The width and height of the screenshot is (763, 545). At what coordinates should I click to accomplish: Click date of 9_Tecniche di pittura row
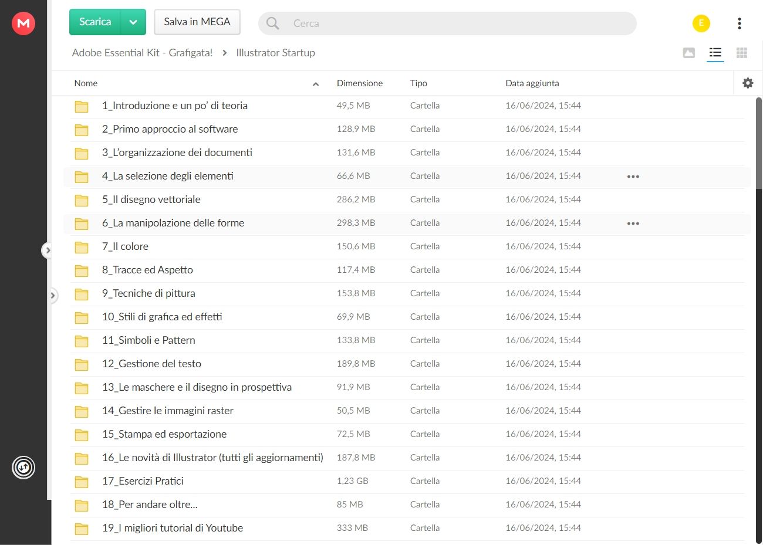(543, 293)
